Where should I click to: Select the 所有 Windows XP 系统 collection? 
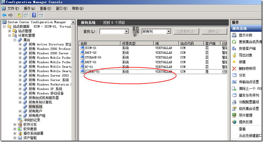45,89
